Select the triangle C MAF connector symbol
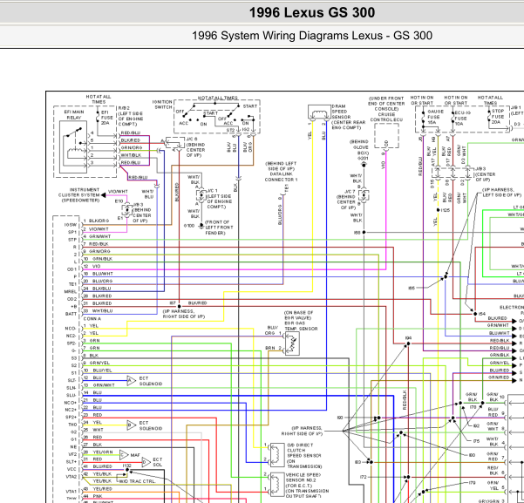Image resolution: width=524 pixels, height=503 pixels. [124, 455]
